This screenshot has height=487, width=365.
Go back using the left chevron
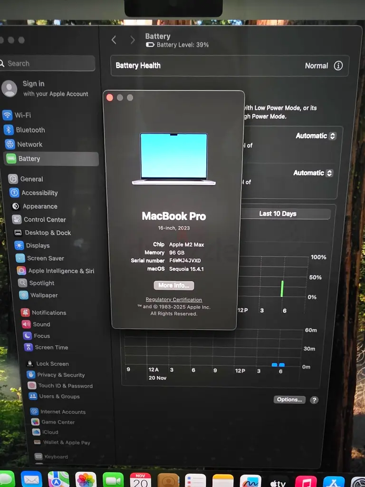[x=114, y=40]
